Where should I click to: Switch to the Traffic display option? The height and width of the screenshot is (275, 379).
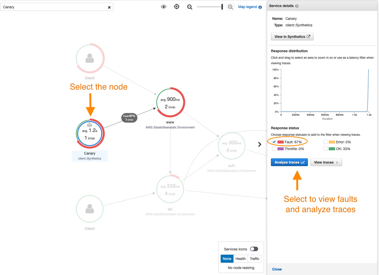[254, 258]
